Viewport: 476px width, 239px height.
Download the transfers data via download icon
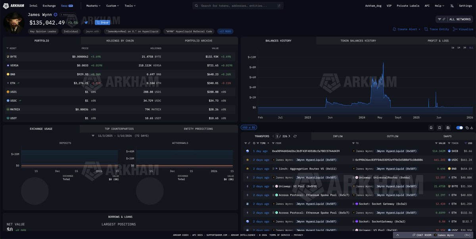(x=472, y=128)
